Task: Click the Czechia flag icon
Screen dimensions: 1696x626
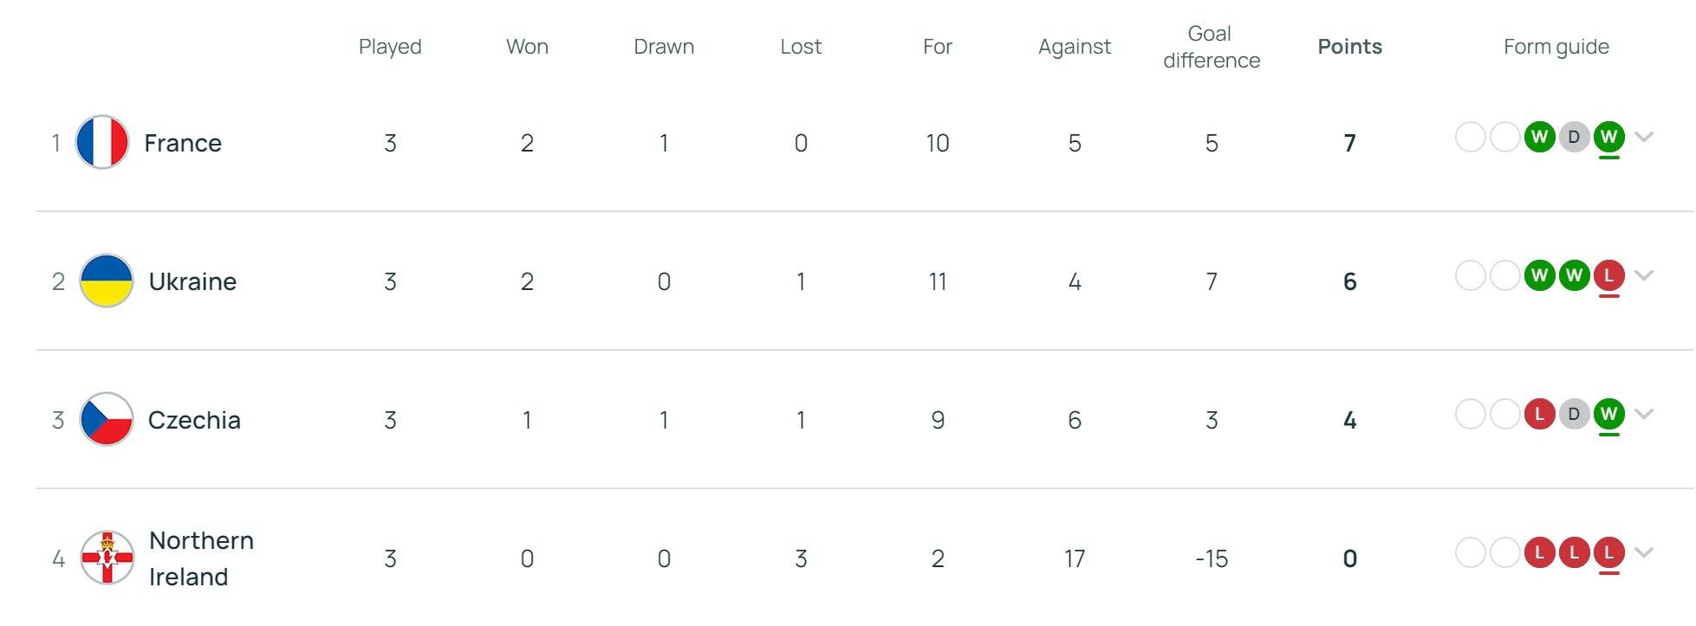Action: pos(107,419)
